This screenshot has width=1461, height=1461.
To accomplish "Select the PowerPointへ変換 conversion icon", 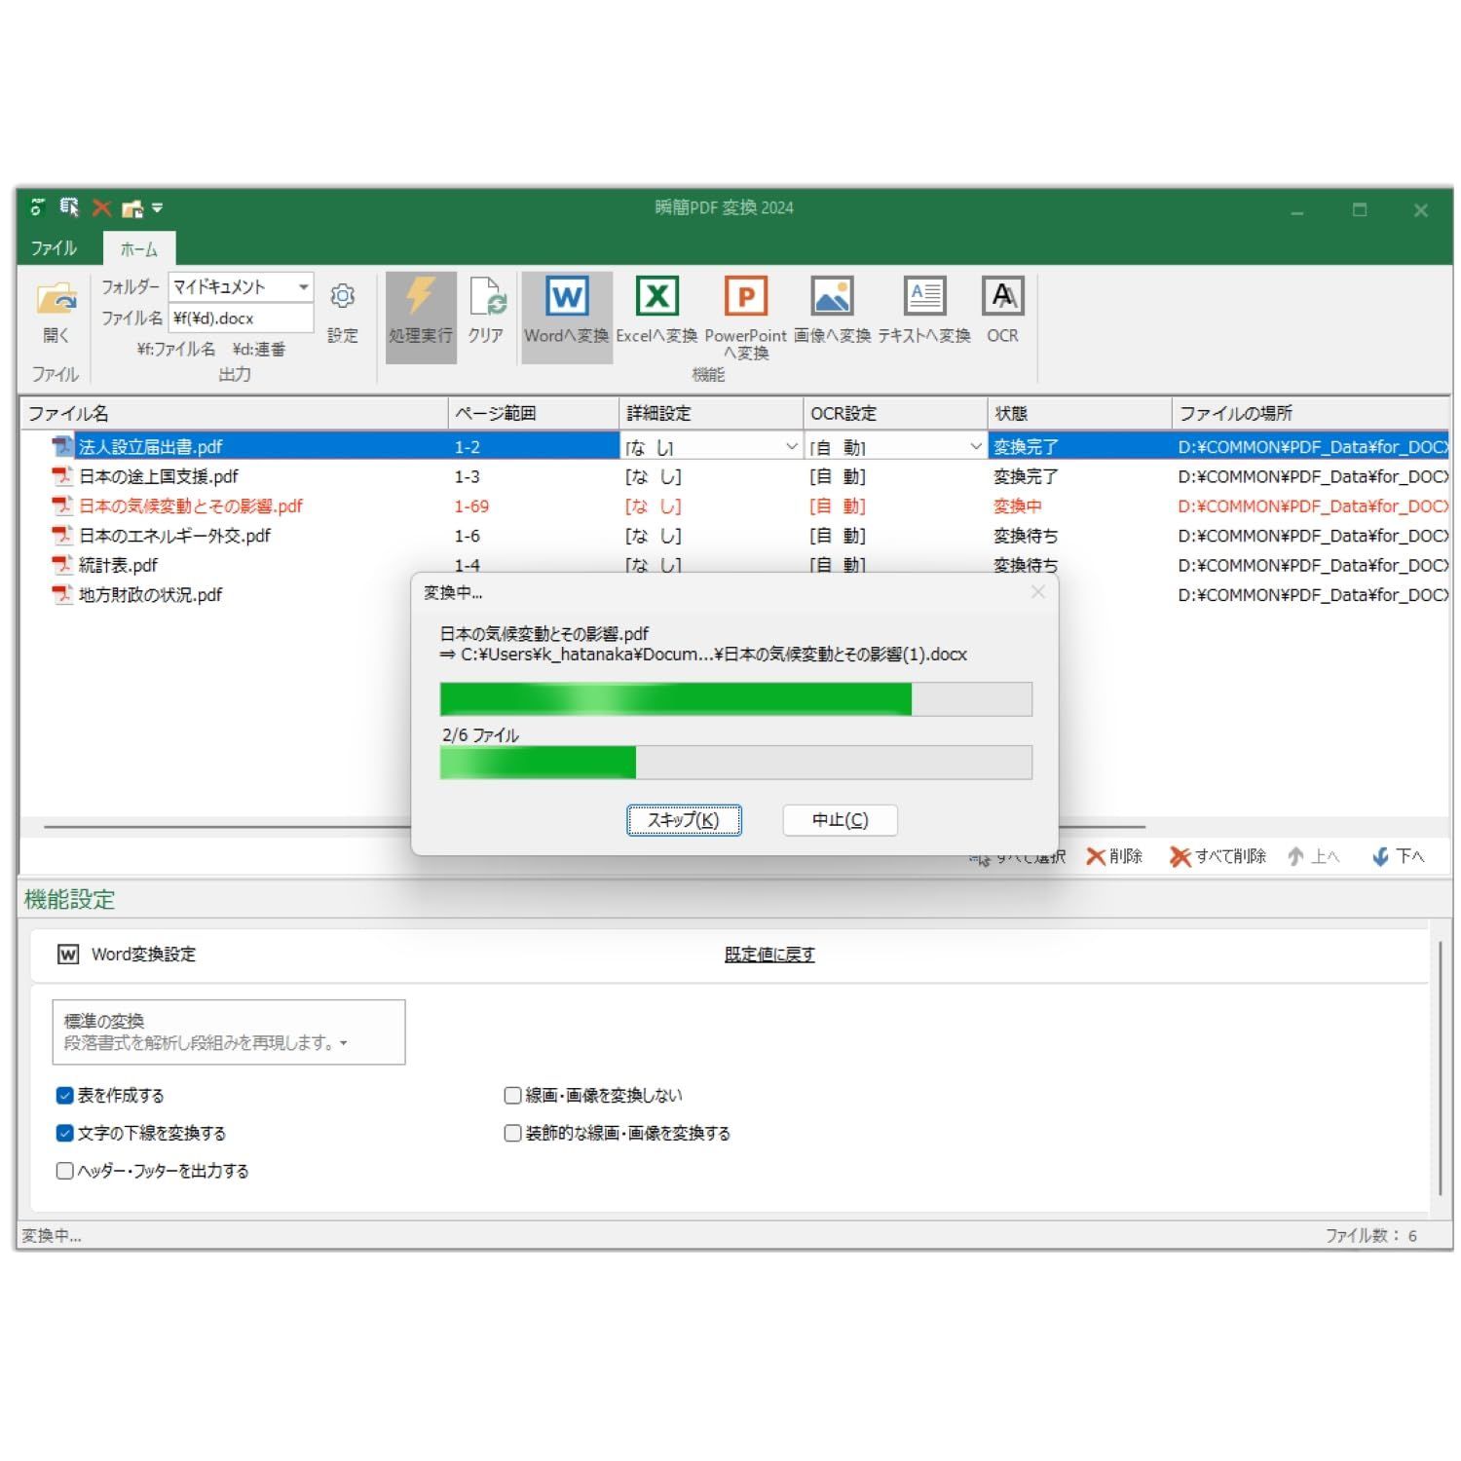I will (746, 296).
